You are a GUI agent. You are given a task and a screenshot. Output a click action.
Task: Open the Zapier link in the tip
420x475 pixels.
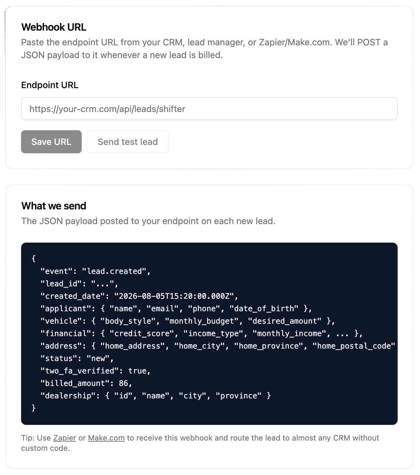tap(64, 438)
